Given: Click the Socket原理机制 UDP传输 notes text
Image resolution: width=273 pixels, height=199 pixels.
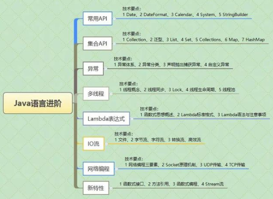Looking at the screenshot, I should click(x=185, y=165).
